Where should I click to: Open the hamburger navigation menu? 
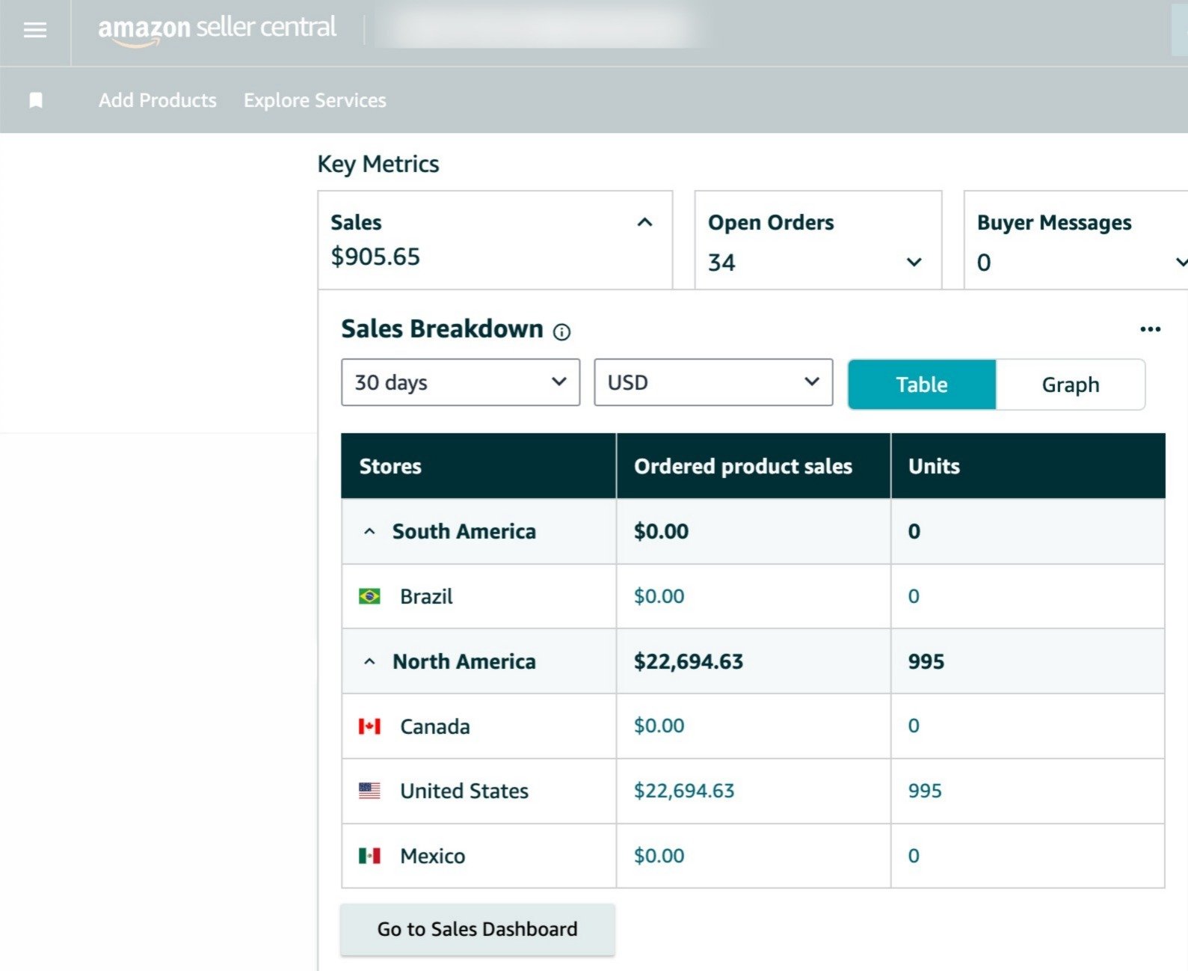(x=35, y=30)
